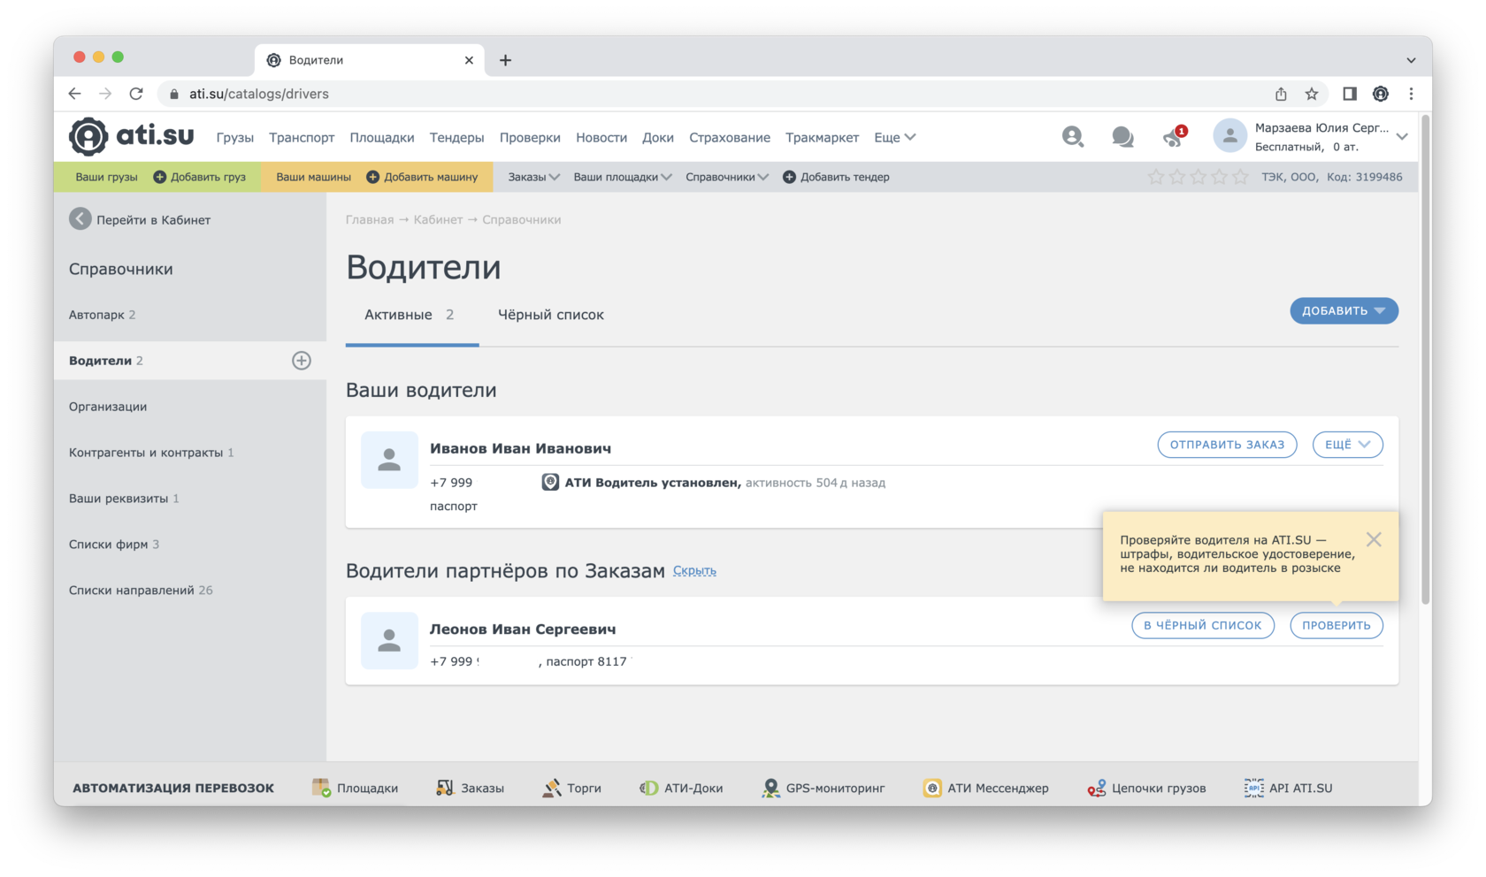This screenshot has width=1486, height=877.
Task: Click the Главная breadcrumb link
Action: [370, 219]
